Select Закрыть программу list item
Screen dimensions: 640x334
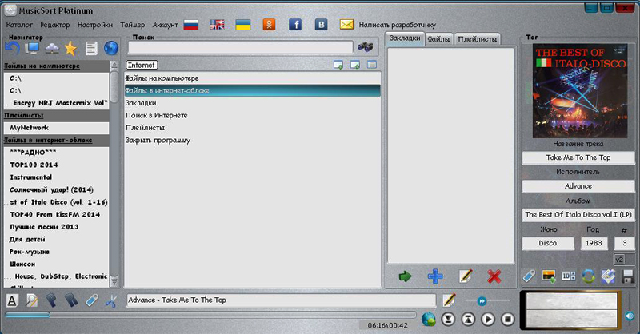coord(252,141)
